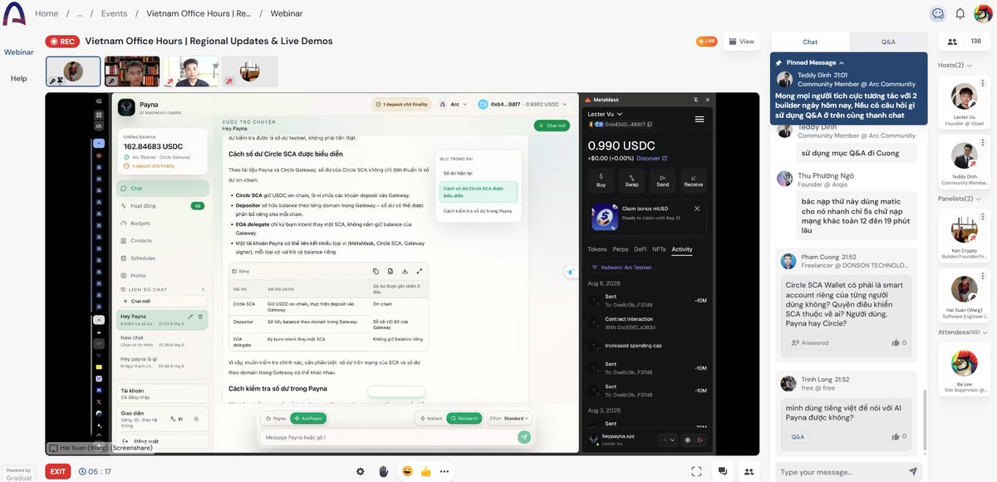Send laughing emoji reaction
Image resolution: width=997 pixels, height=482 pixels.
point(407,471)
